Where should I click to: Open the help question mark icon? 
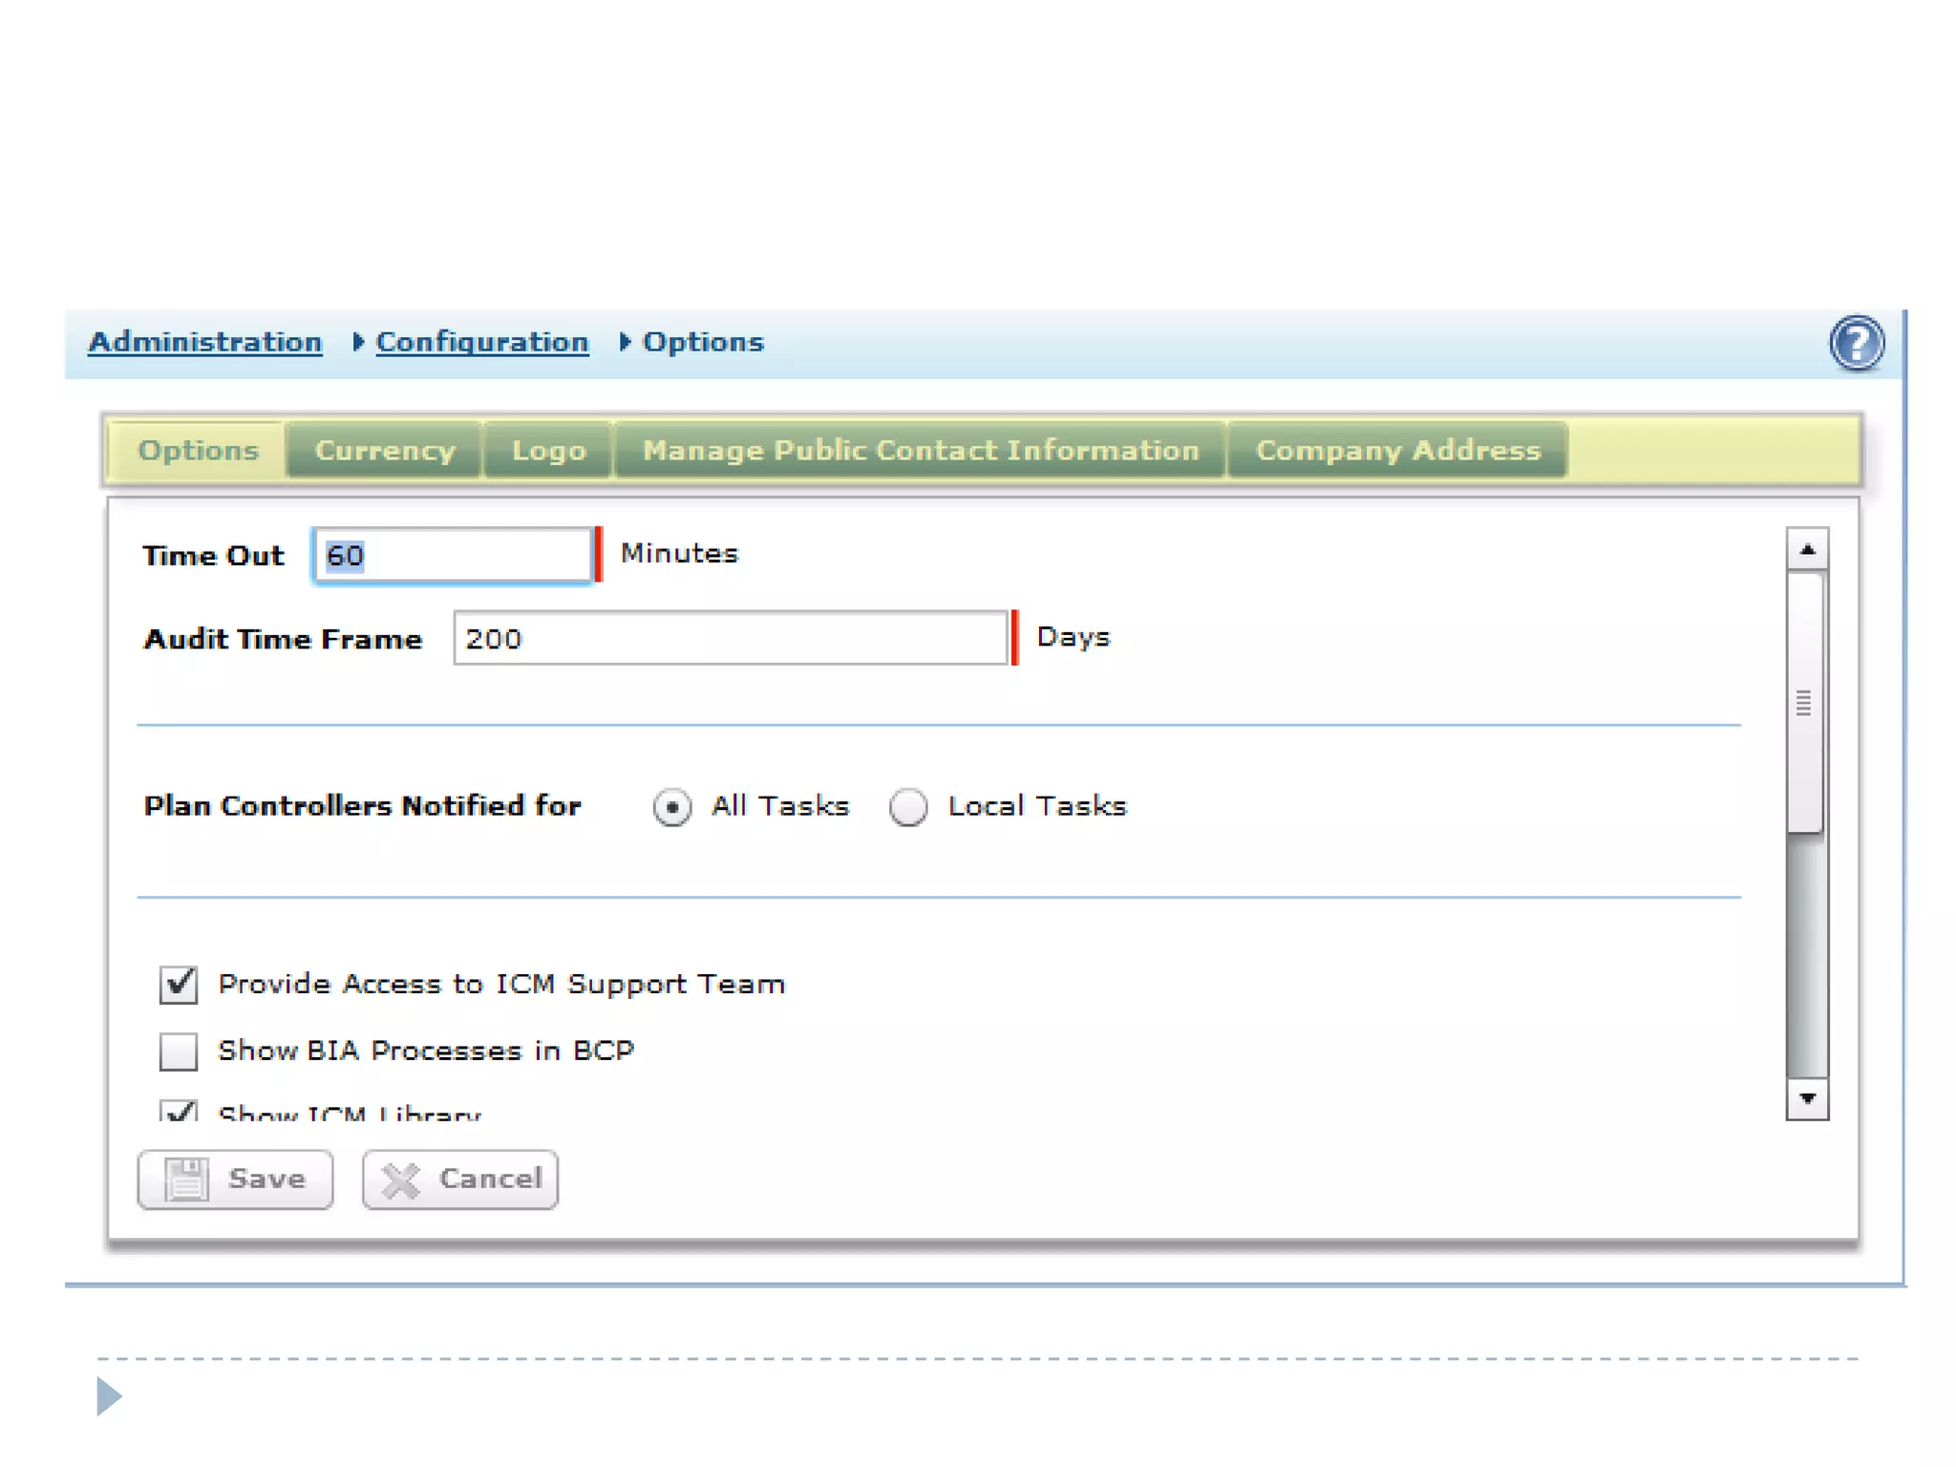pos(1856,343)
